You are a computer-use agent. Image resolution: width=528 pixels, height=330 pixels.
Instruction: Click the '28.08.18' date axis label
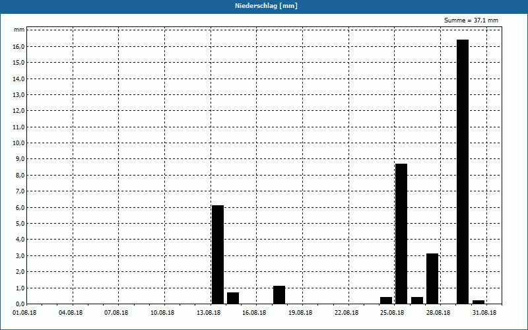[438, 313]
